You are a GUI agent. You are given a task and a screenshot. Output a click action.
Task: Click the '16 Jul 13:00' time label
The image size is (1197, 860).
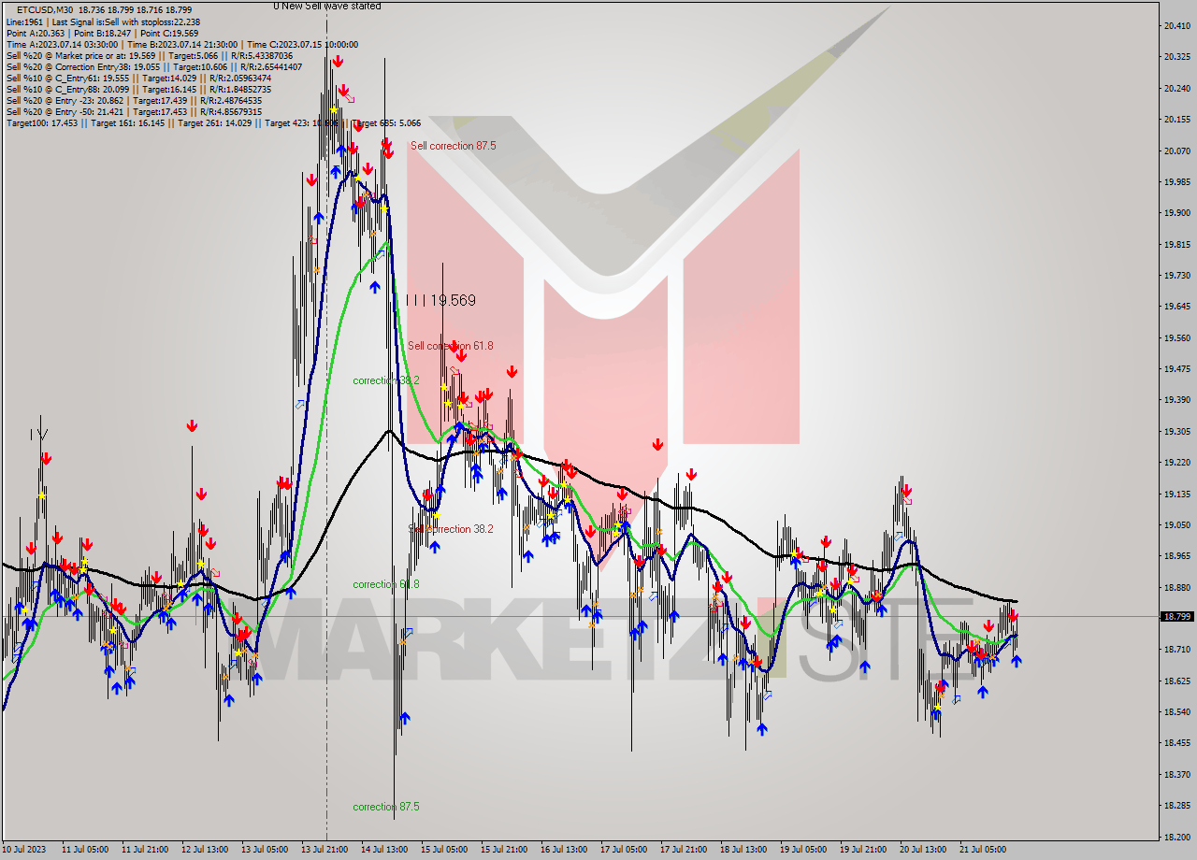click(564, 850)
